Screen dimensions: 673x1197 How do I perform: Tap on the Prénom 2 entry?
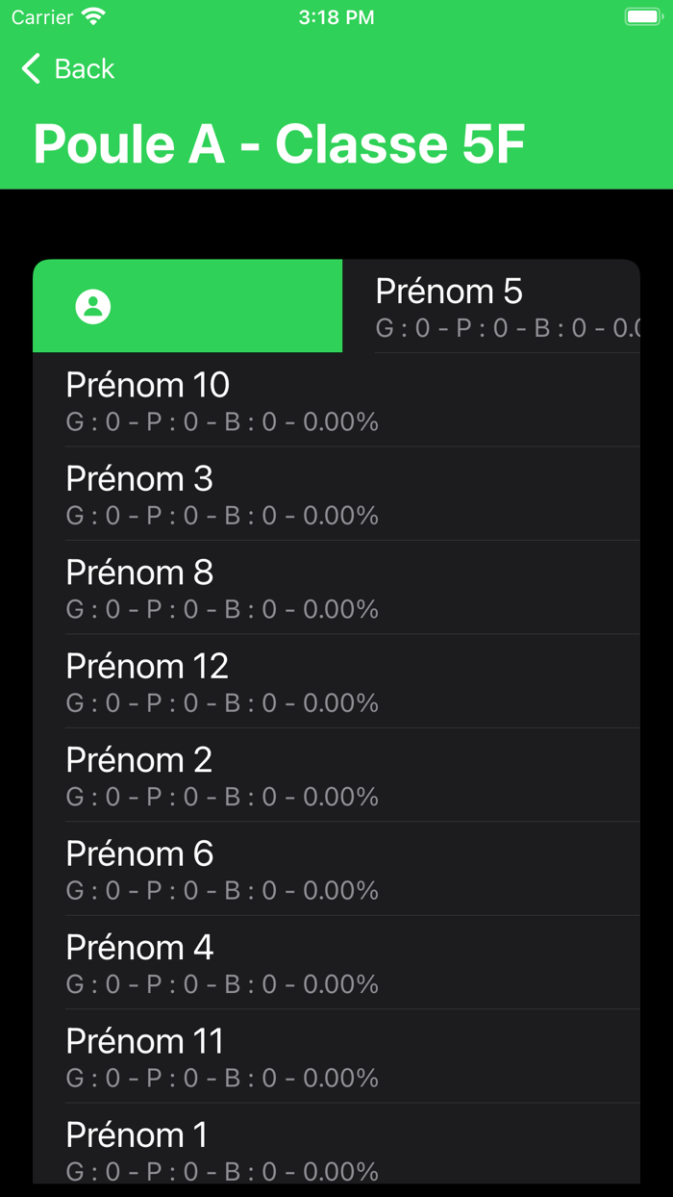pyautogui.click(x=336, y=776)
